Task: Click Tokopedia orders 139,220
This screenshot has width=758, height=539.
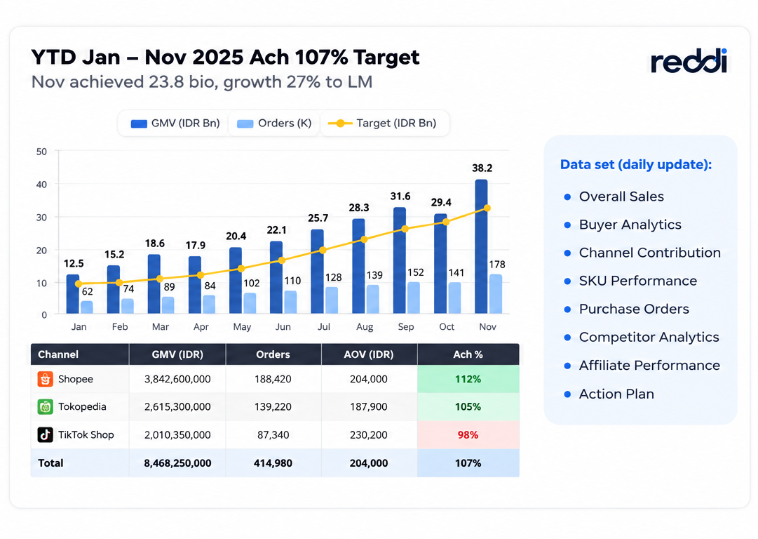Action: click(273, 406)
